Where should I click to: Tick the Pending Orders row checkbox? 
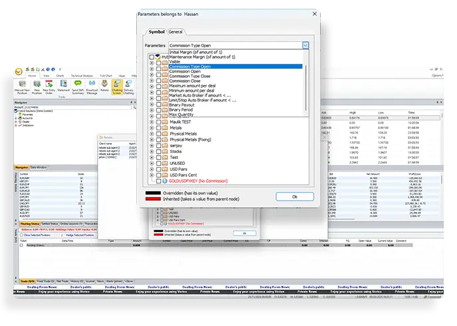21,245
